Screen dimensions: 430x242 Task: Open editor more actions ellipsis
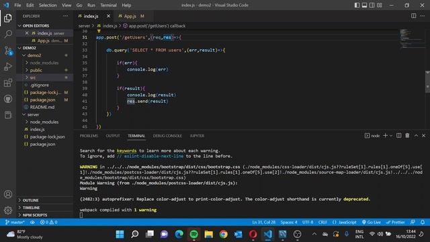423,16
